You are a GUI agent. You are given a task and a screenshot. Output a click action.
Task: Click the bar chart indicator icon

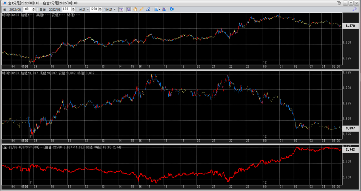(x=155, y=9)
